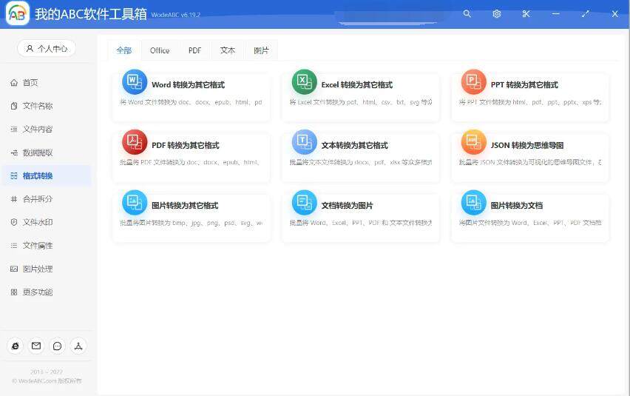Click the image conversion icon (图片转换为其它格式)
The height and width of the screenshot is (396, 630).
pyautogui.click(x=135, y=202)
